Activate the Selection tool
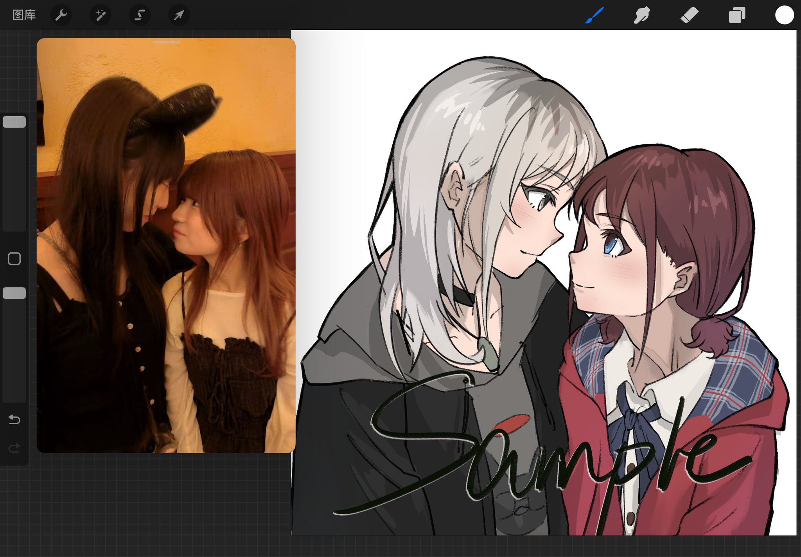 [x=140, y=15]
